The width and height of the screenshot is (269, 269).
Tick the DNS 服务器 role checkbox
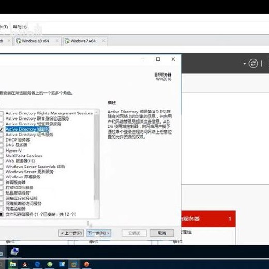pos(1,145)
